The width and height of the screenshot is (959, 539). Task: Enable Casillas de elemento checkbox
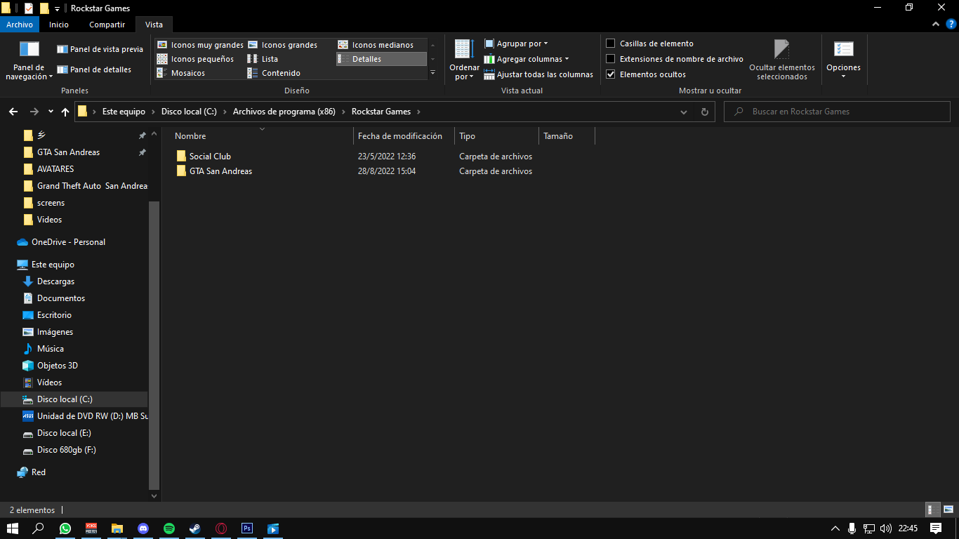pos(611,44)
